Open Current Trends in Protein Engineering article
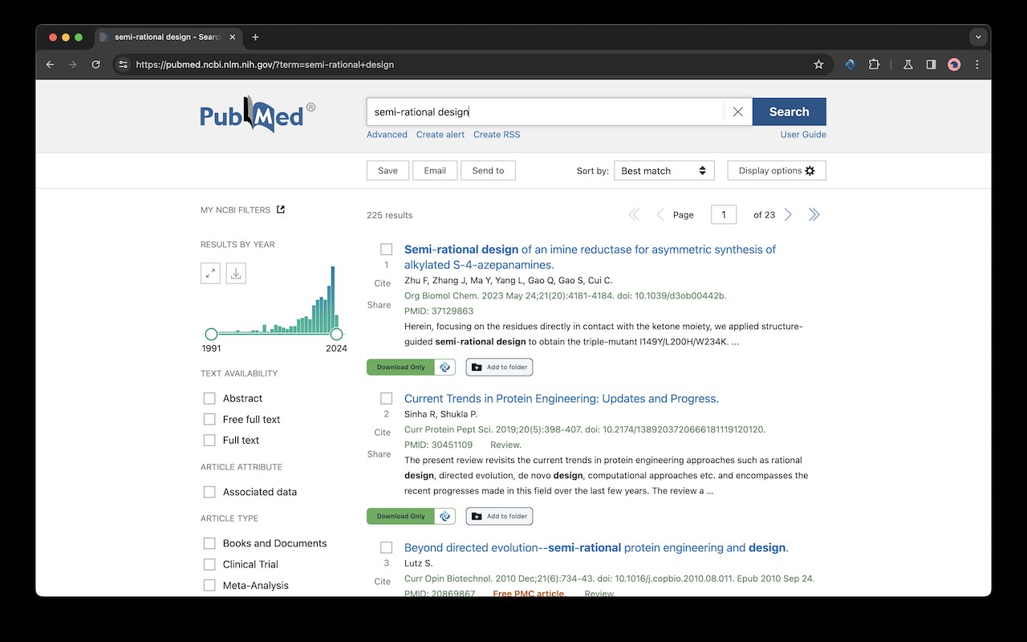The width and height of the screenshot is (1027, 642). [562, 399]
